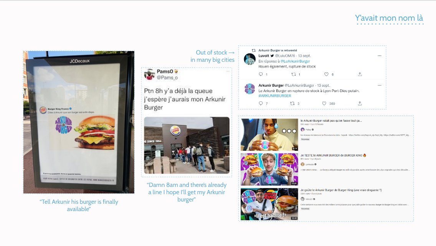The width and height of the screenshot is (436, 246).
Task: Click JCDecaux brand text atop the shelter
Action: tap(79, 61)
